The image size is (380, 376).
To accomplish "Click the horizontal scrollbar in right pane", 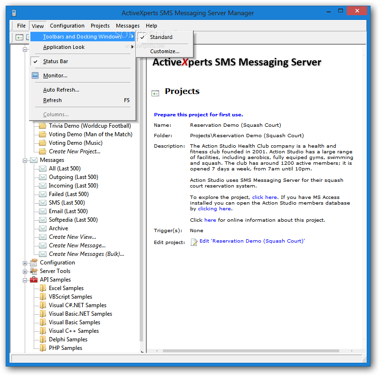I will coord(251,351).
